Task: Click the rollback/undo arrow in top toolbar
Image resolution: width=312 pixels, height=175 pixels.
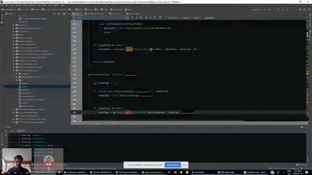Action: click(x=304, y=9)
